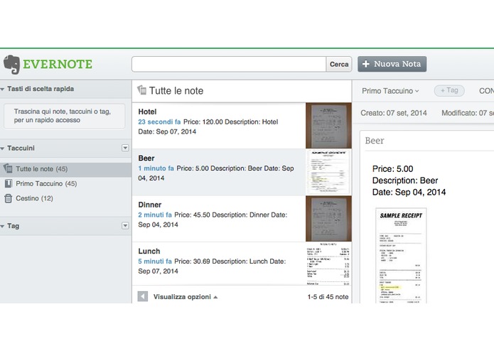Open the Hotel note
Screen dimensions: 494x351
click(219, 126)
